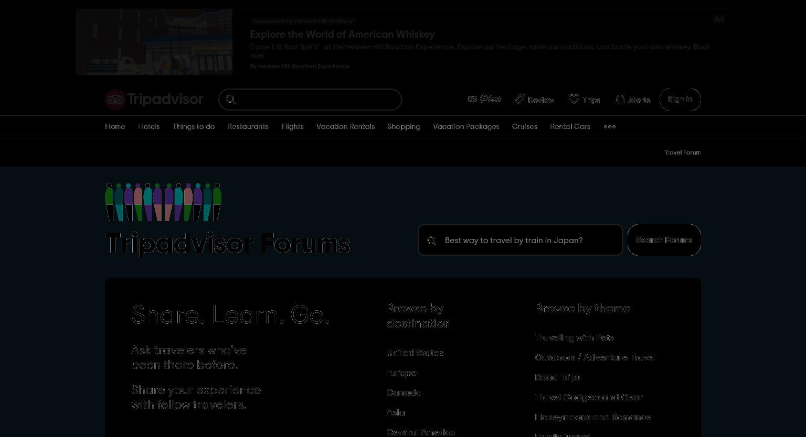Image resolution: width=806 pixels, height=437 pixels.
Task: Open Traveling with Pets theme
Action: (575, 338)
